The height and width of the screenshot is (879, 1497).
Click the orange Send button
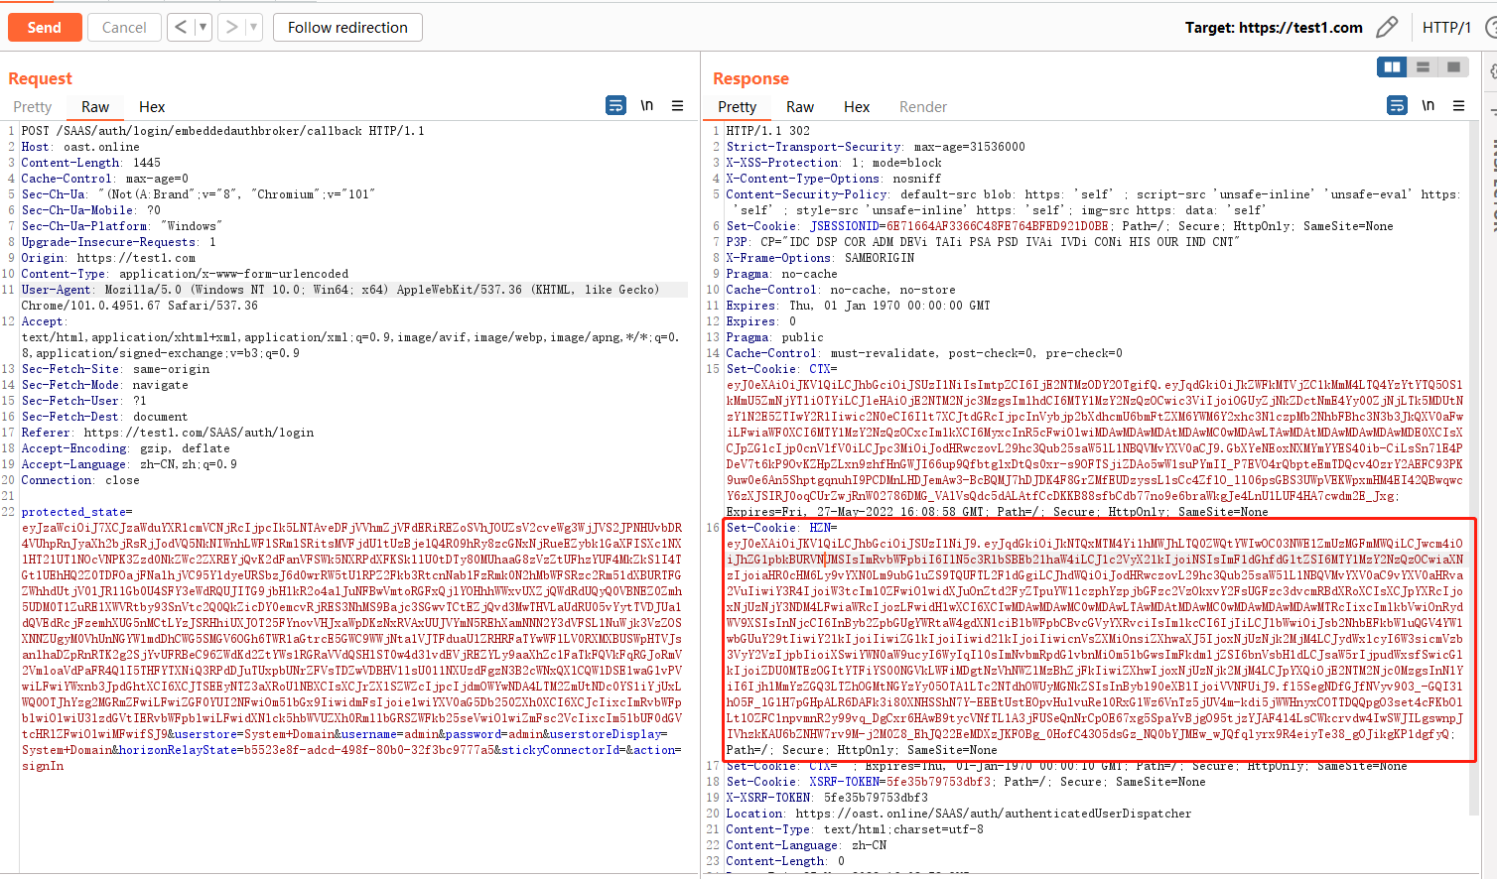[44, 27]
